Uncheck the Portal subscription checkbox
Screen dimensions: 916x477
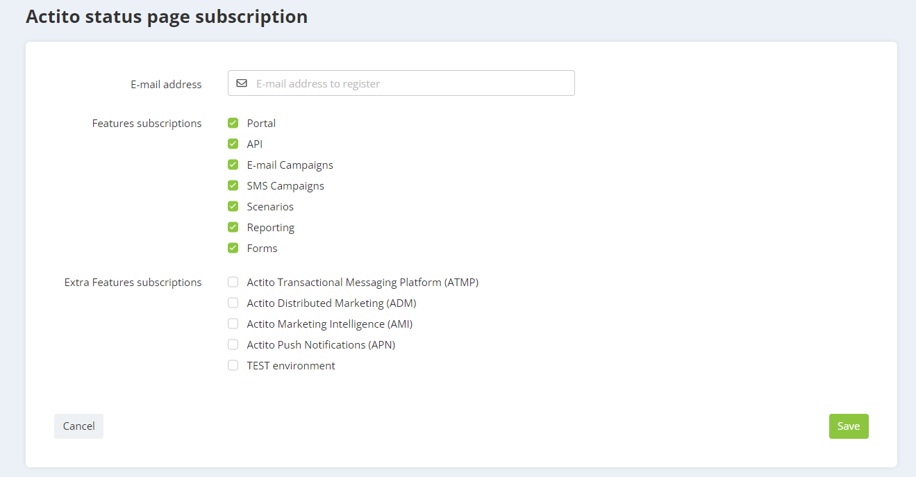(233, 124)
